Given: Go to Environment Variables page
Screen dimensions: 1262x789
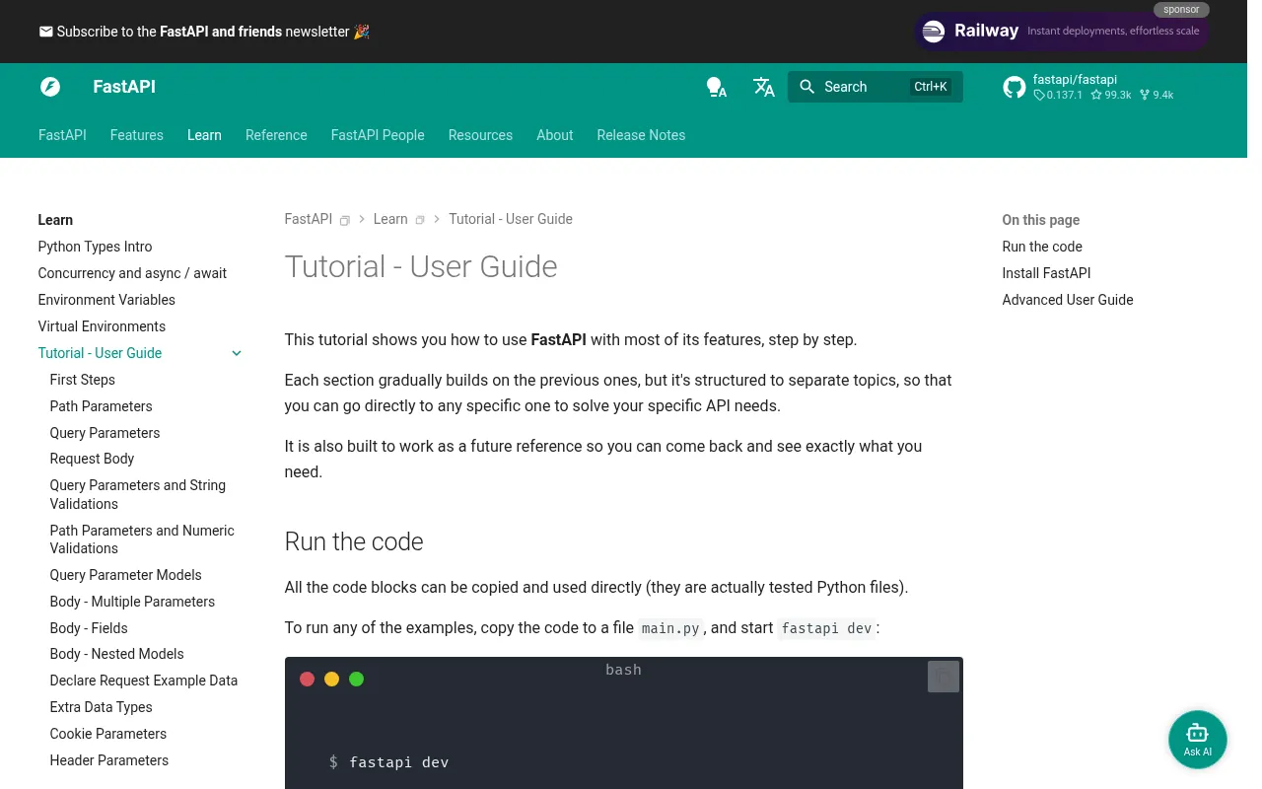Looking at the screenshot, I should tap(106, 300).
